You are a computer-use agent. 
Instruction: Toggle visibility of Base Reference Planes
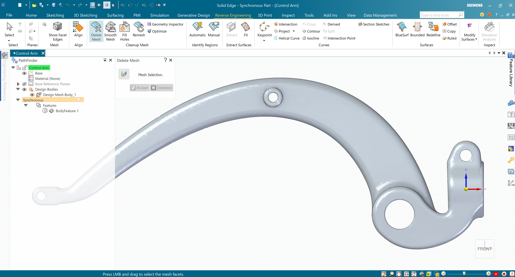(x=24, y=84)
